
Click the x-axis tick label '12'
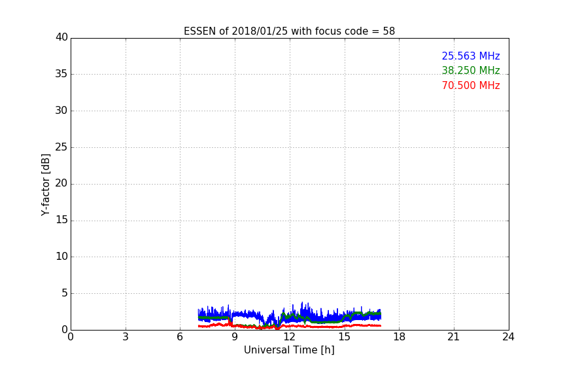(290, 337)
